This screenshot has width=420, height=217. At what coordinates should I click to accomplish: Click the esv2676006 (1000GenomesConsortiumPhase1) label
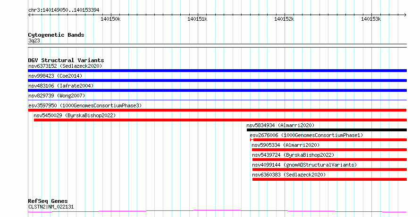[x=306, y=135]
